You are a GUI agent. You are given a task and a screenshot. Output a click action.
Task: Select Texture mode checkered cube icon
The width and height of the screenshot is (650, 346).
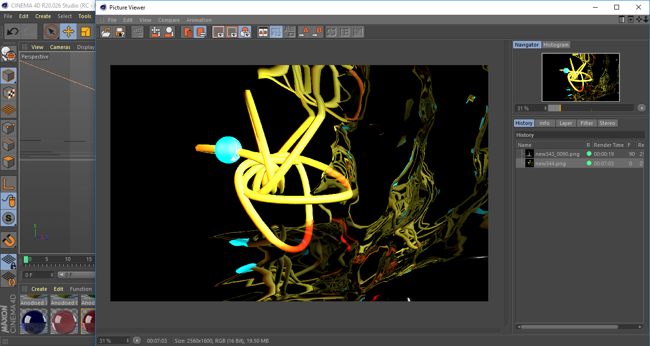pyautogui.click(x=9, y=93)
